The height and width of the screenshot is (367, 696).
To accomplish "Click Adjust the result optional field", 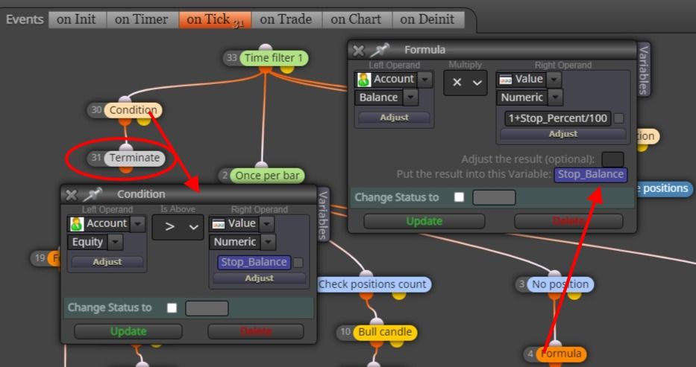I will click(612, 159).
